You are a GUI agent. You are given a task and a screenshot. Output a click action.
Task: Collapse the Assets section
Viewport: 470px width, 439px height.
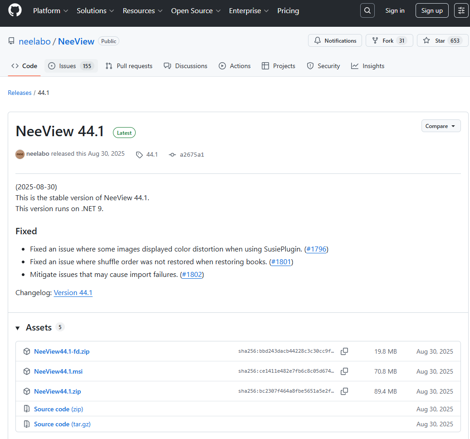(18, 328)
